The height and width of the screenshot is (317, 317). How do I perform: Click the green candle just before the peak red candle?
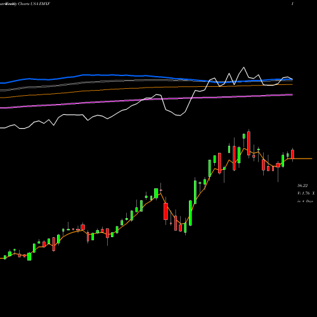coord(244,136)
